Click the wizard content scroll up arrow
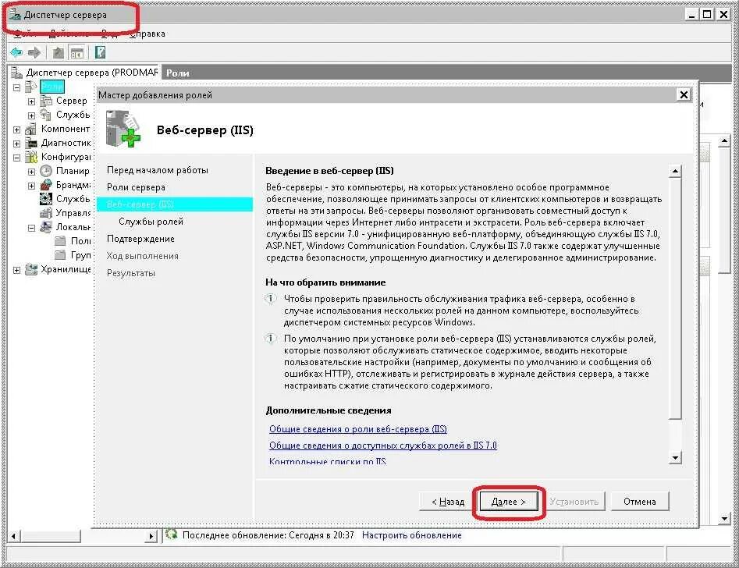The width and height of the screenshot is (739, 568). pos(675,171)
